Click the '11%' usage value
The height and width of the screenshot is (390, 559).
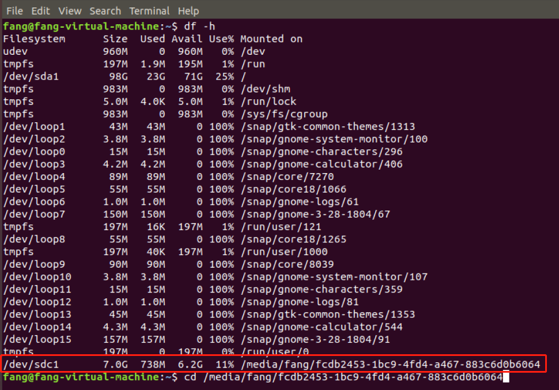pos(225,364)
